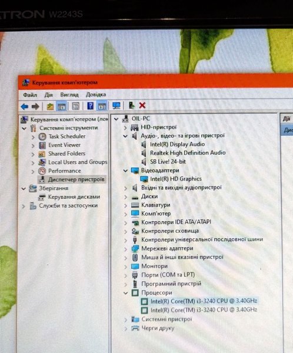Toggle the Show/Hide Action Pane icon

click(102, 105)
